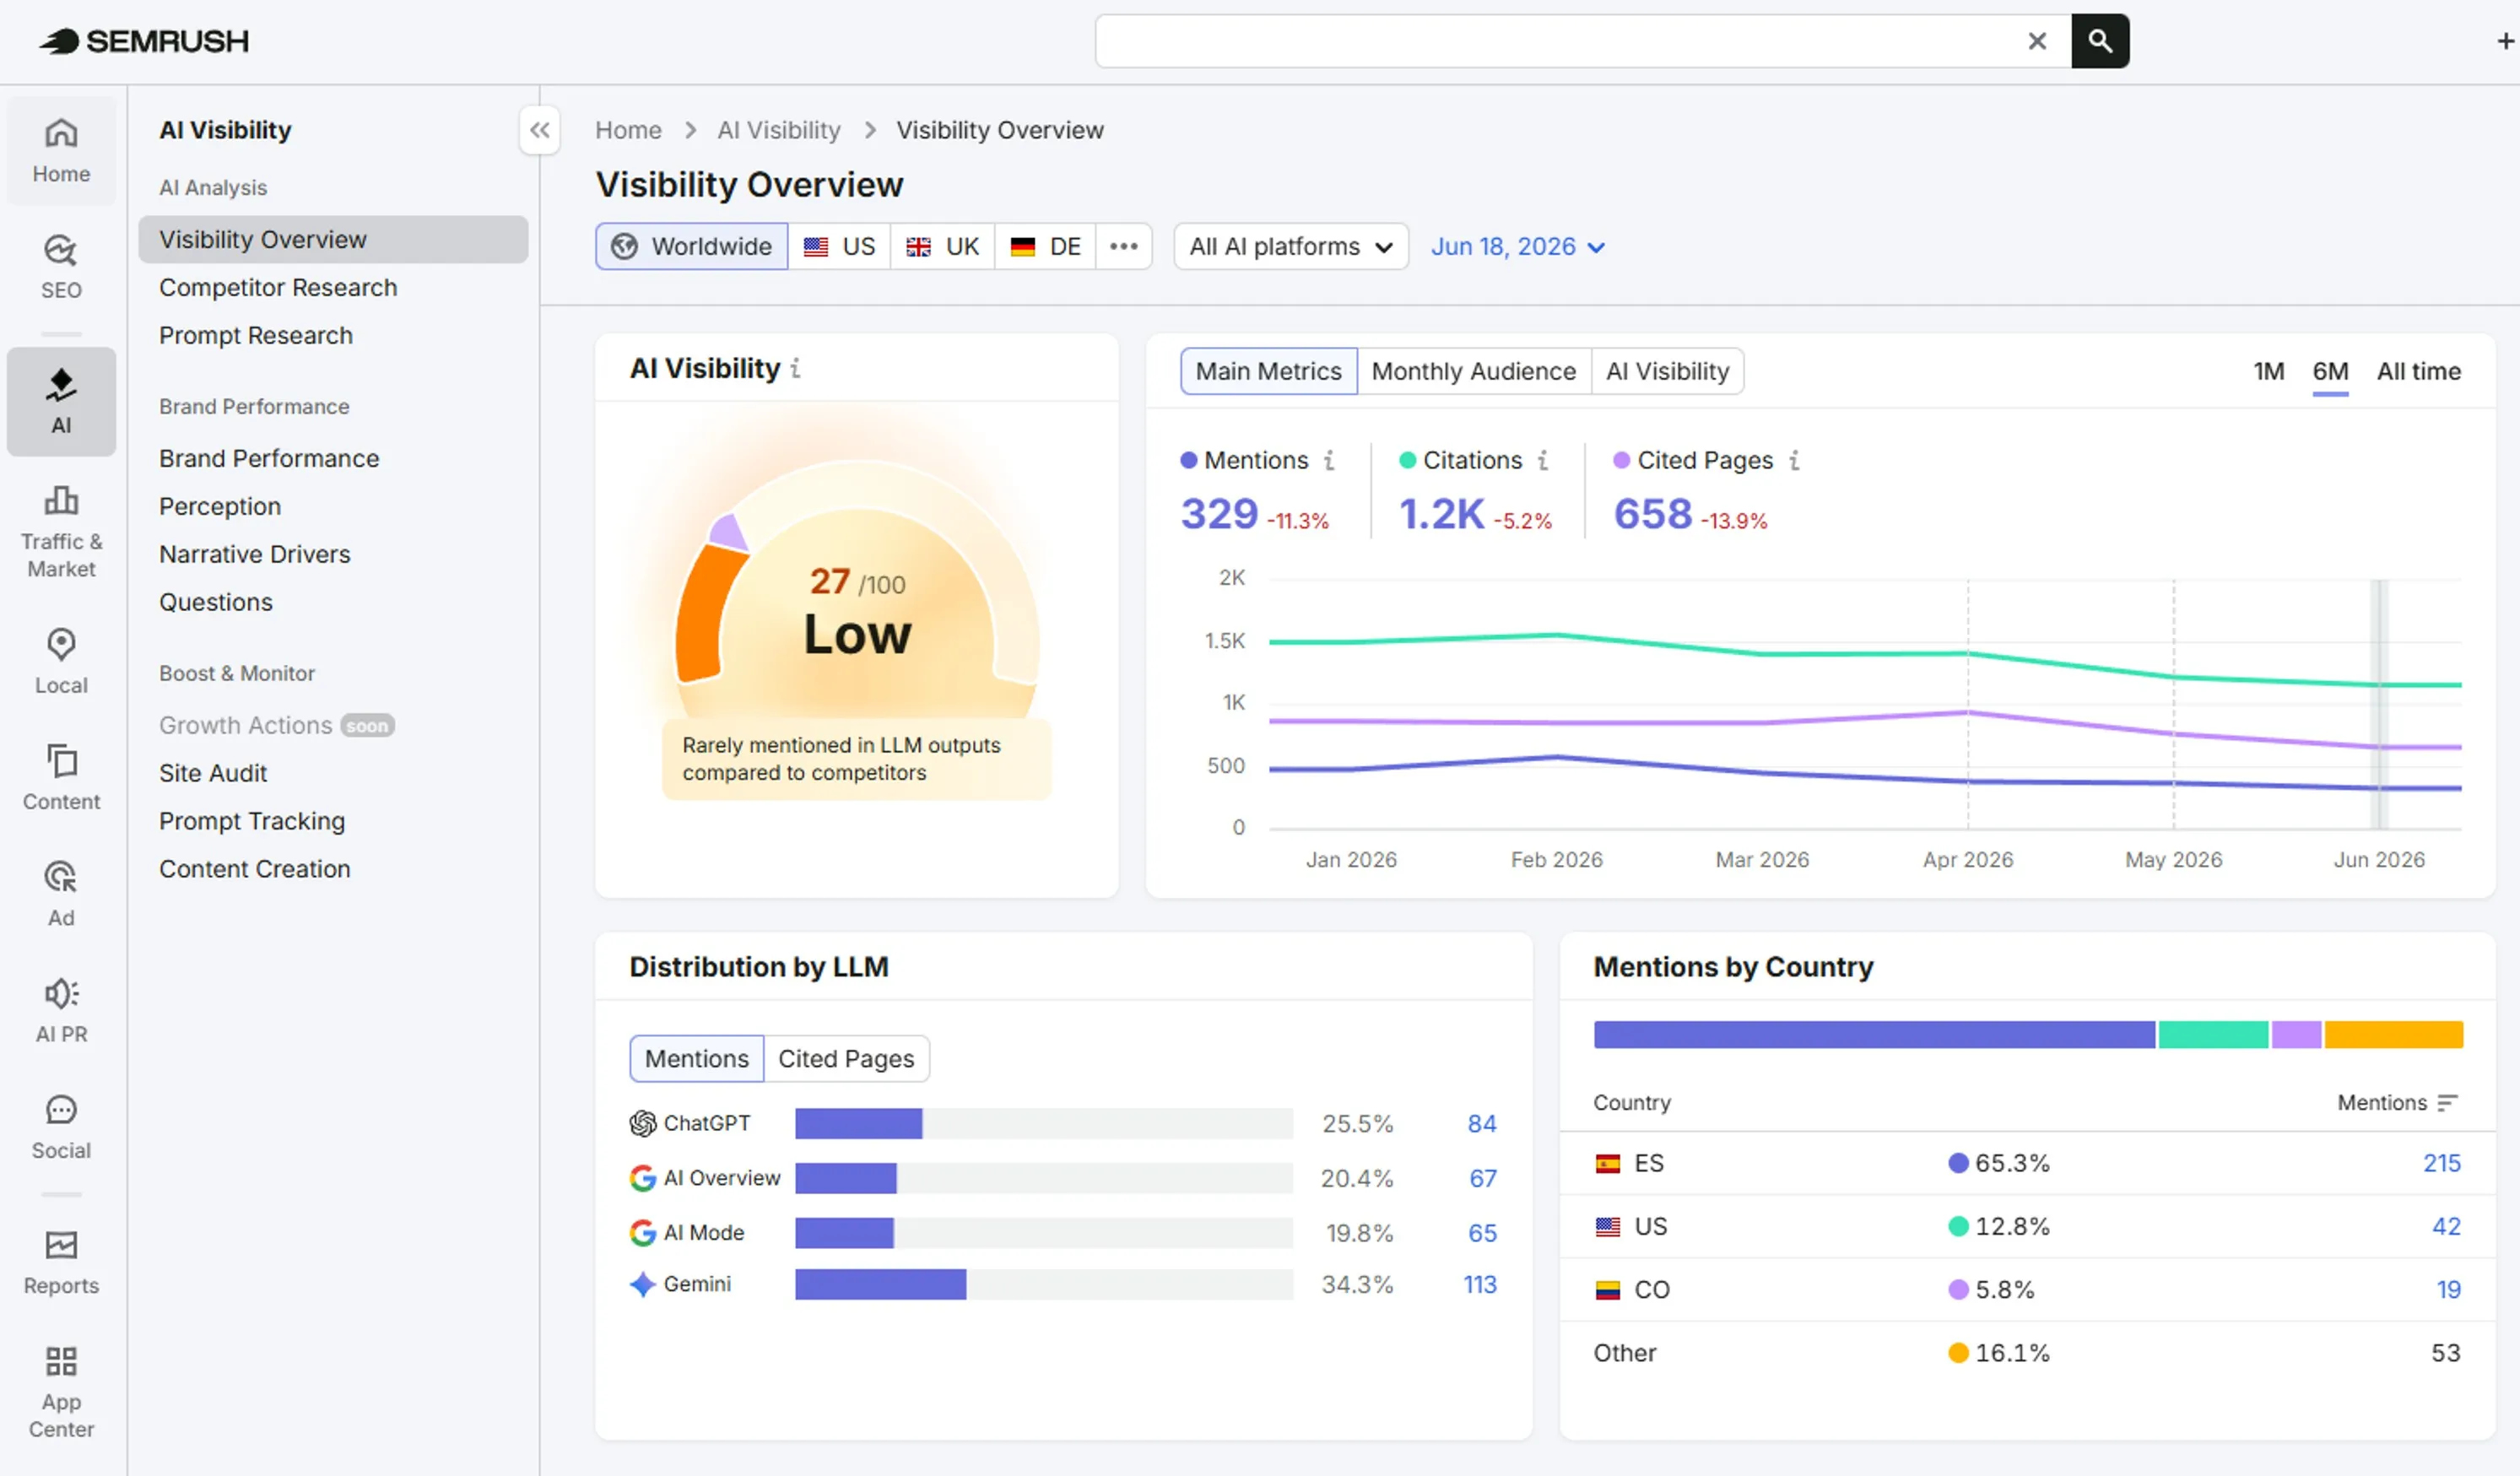This screenshot has width=2520, height=1476.
Task: Open the App Center icon
Action: tap(61, 1392)
